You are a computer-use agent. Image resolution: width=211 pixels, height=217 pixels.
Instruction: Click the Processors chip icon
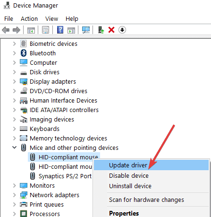tap(24, 214)
